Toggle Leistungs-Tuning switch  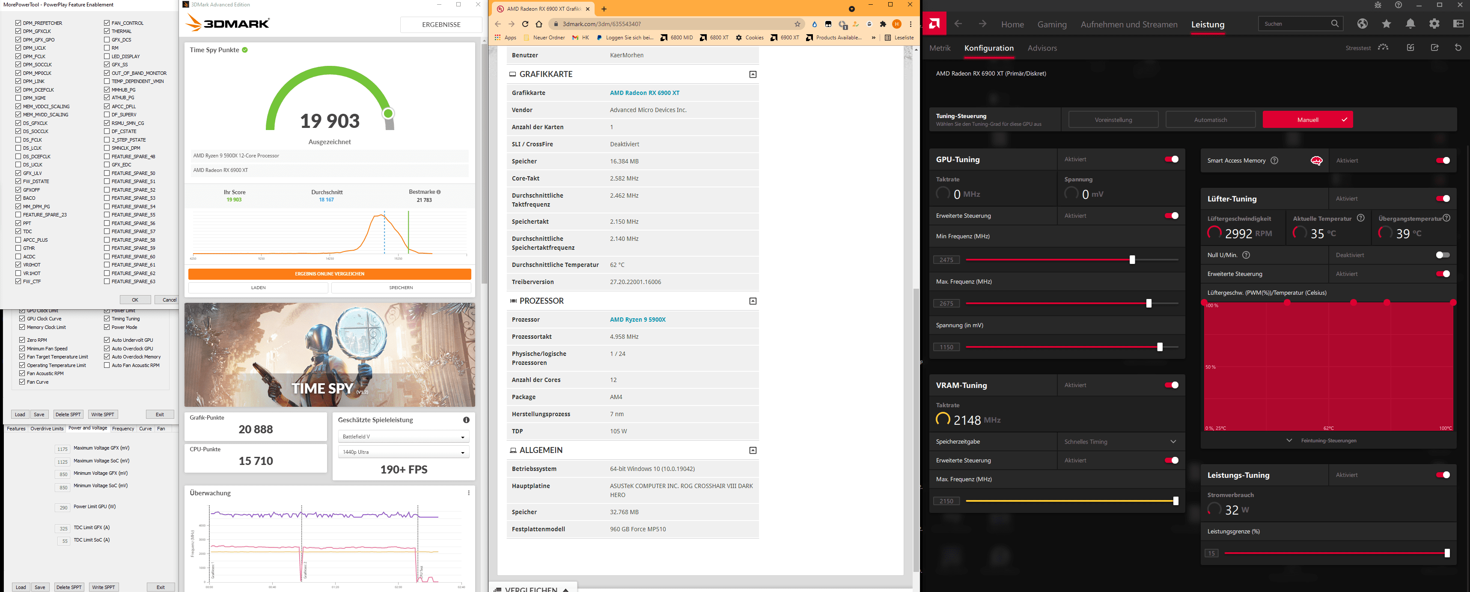[x=1443, y=474]
